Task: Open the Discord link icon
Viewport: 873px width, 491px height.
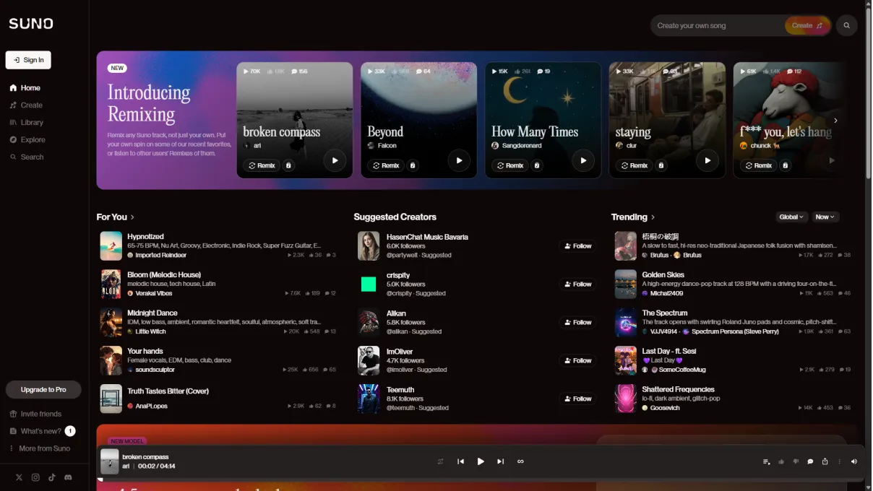Action: pos(68,477)
